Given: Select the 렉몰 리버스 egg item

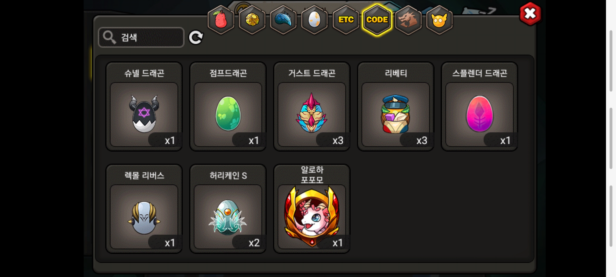Looking at the screenshot, I should coord(144,209).
